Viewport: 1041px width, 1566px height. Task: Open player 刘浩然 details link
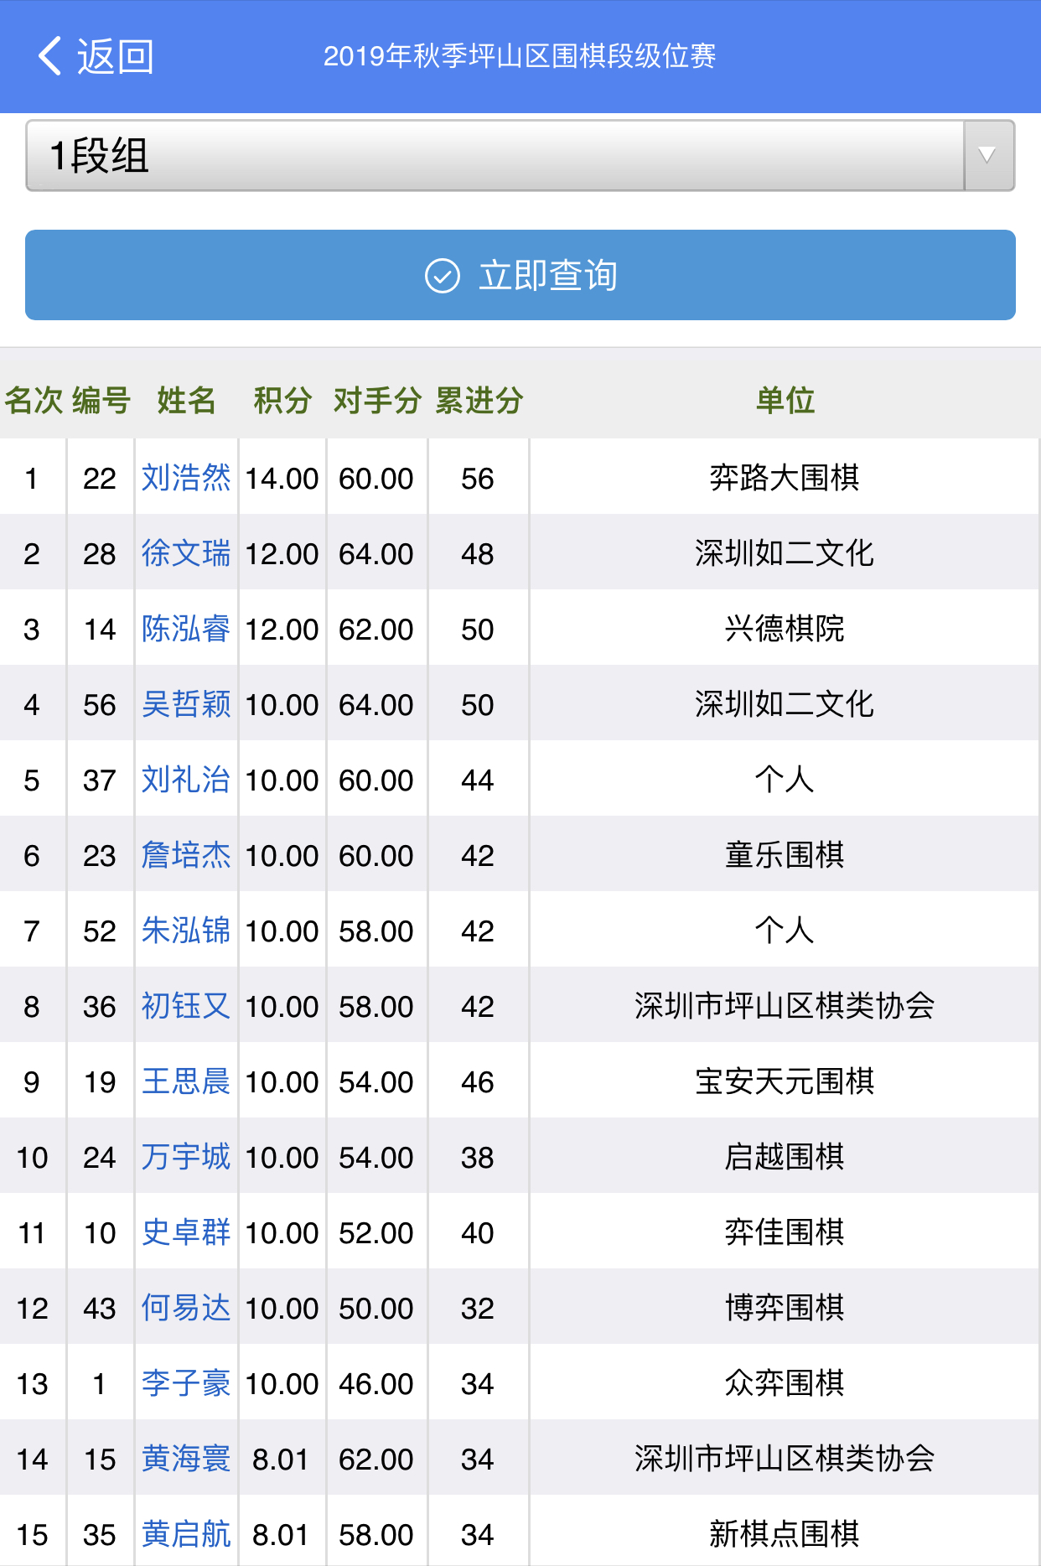pyautogui.click(x=185, y=478)
